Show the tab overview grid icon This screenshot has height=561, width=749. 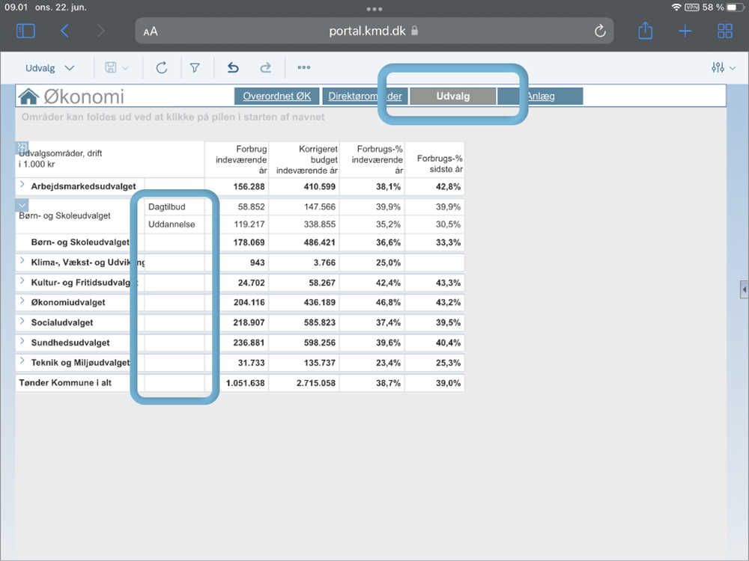[724, 31]
